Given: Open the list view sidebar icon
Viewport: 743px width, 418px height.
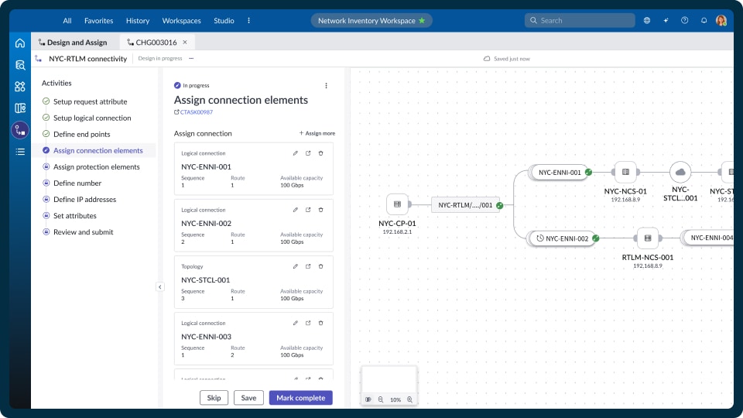Looking at the screenshot, I should (x=20, y=152).
